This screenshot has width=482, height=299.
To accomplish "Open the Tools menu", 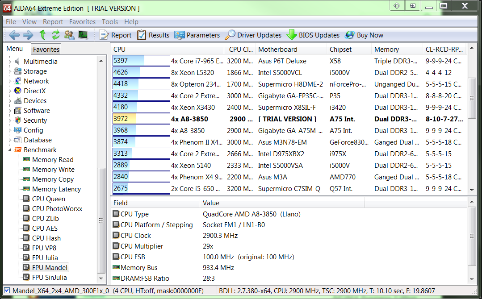I will [110, 22].
